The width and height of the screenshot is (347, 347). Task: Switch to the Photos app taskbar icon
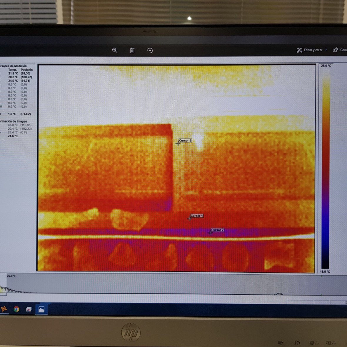coord(41,309)
